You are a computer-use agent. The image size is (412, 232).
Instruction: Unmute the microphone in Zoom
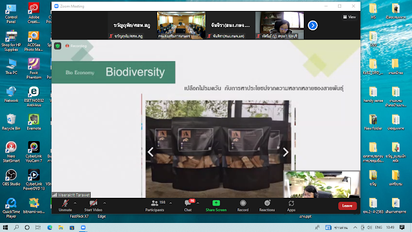tap(65, 206)
